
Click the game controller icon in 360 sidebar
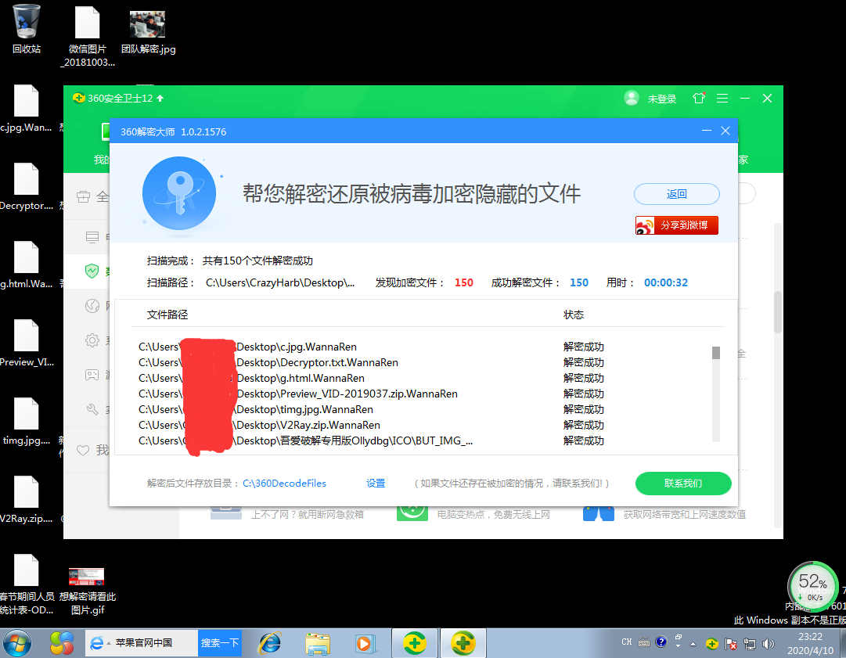pos(92,374)
